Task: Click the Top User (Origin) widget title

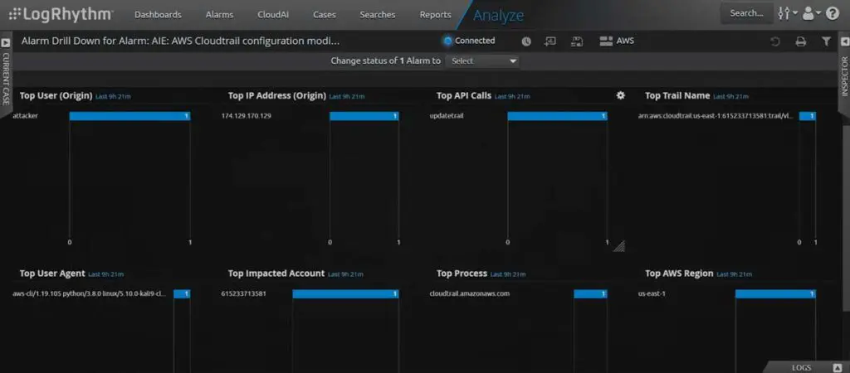Action: (x=56, y=95)
